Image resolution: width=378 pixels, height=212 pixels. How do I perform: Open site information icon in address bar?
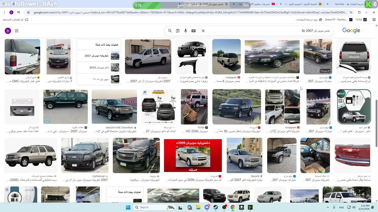point(351,12)
